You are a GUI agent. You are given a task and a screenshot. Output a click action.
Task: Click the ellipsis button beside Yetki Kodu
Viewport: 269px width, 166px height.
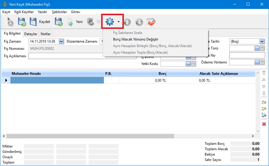(x=188, y=63)
